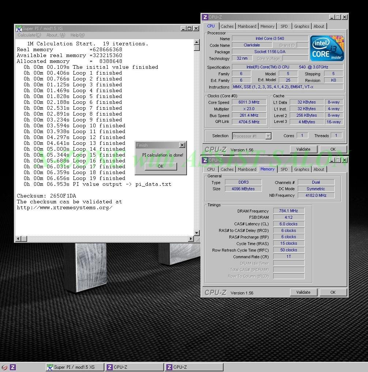
Task: Open the Calculate menu in Super PI
Action: pyautogui.click(x=29, y=35)
